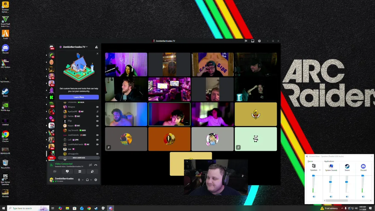Mute Speakers in Volume Mixer
The height and width of the screenshot is (211, 375).
314,197
